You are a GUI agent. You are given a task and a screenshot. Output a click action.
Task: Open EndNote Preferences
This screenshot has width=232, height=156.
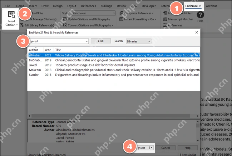[173, 25]
